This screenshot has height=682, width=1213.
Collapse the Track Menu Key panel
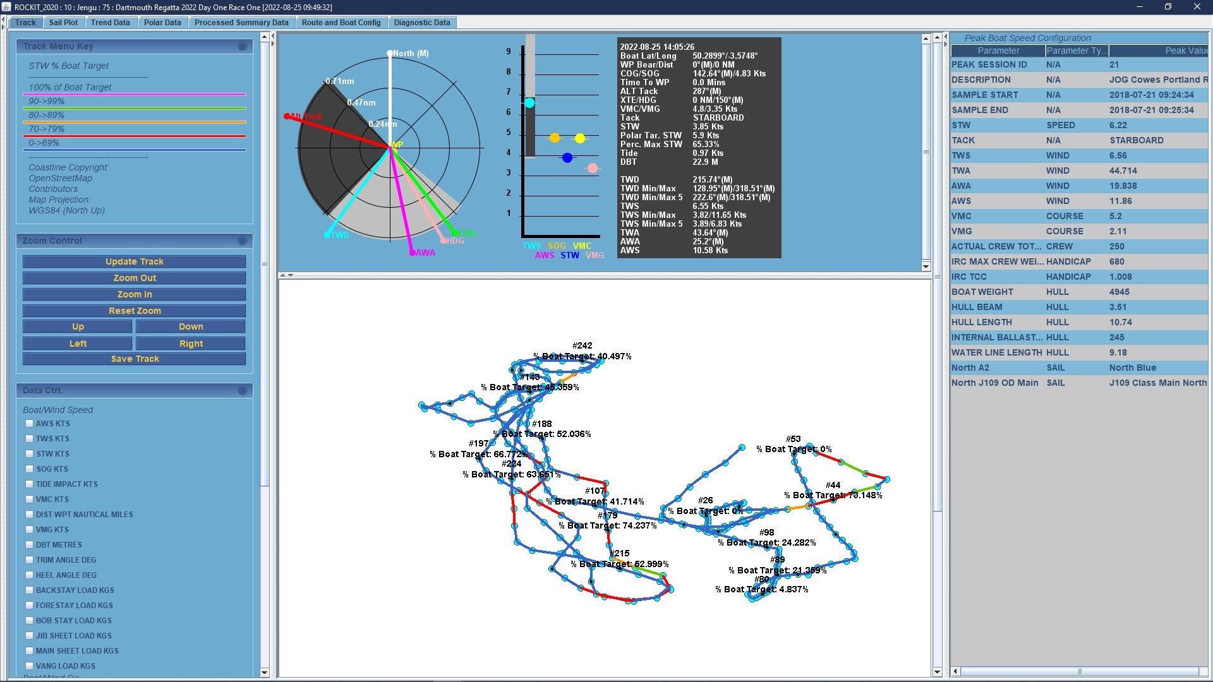[x=242, y=47]
